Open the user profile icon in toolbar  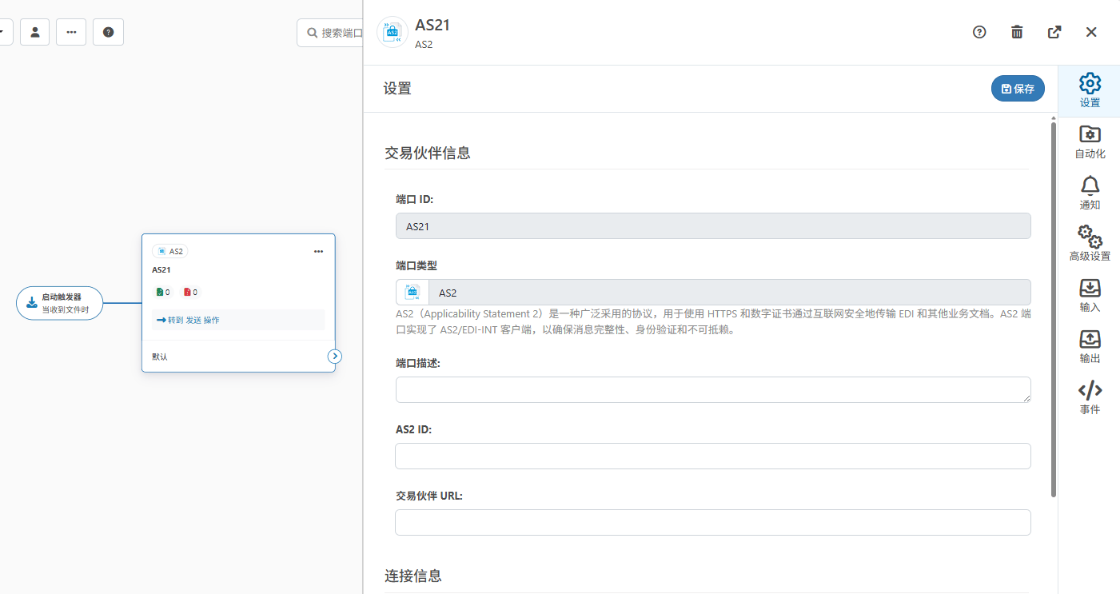pos(35,32)
